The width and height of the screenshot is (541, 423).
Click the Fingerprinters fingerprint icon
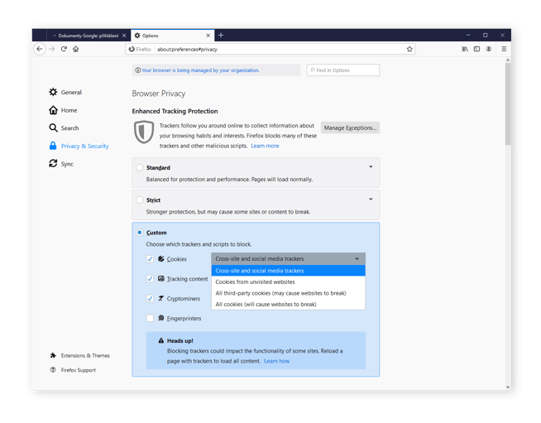(160, 318)
